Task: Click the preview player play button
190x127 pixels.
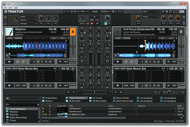Action: coord(7,98)
